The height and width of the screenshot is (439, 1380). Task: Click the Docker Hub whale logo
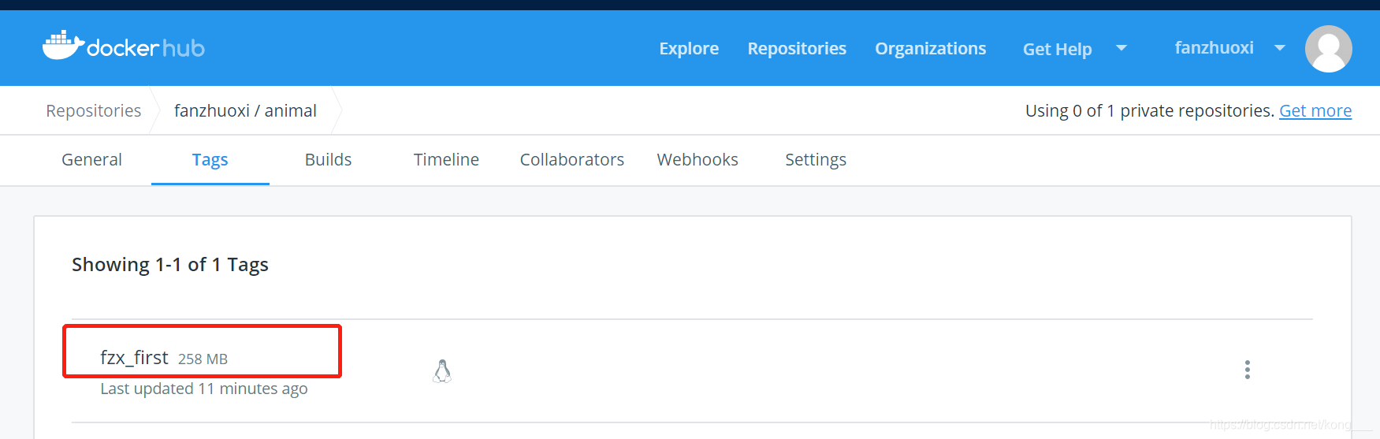123,46
